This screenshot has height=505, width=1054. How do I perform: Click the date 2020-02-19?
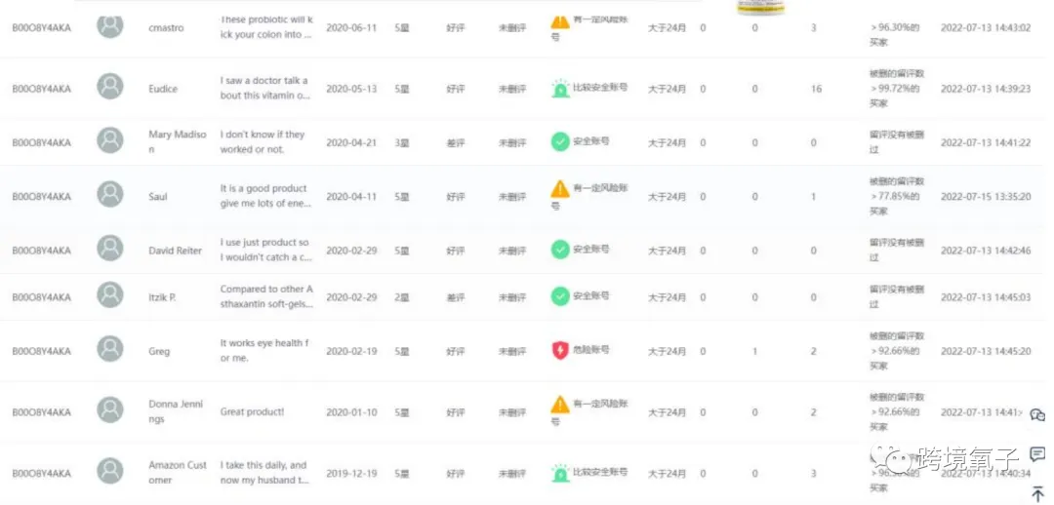click(x=351, y=351)
